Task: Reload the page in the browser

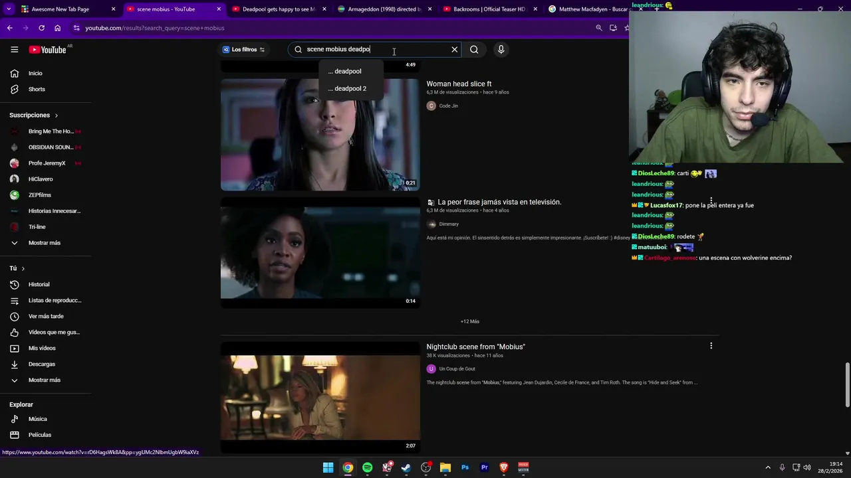Action: point(41,28)
